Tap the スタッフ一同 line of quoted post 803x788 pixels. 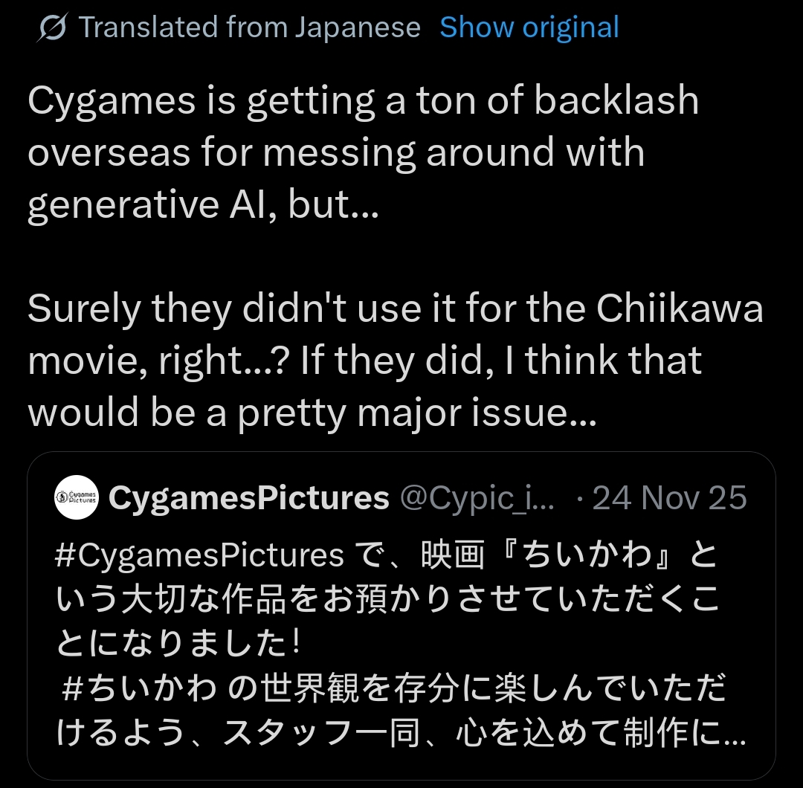point(401,732)
